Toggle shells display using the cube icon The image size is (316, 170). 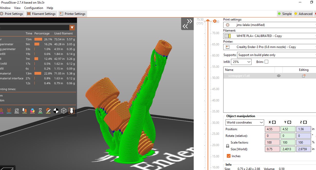click(x=63, y=110)
